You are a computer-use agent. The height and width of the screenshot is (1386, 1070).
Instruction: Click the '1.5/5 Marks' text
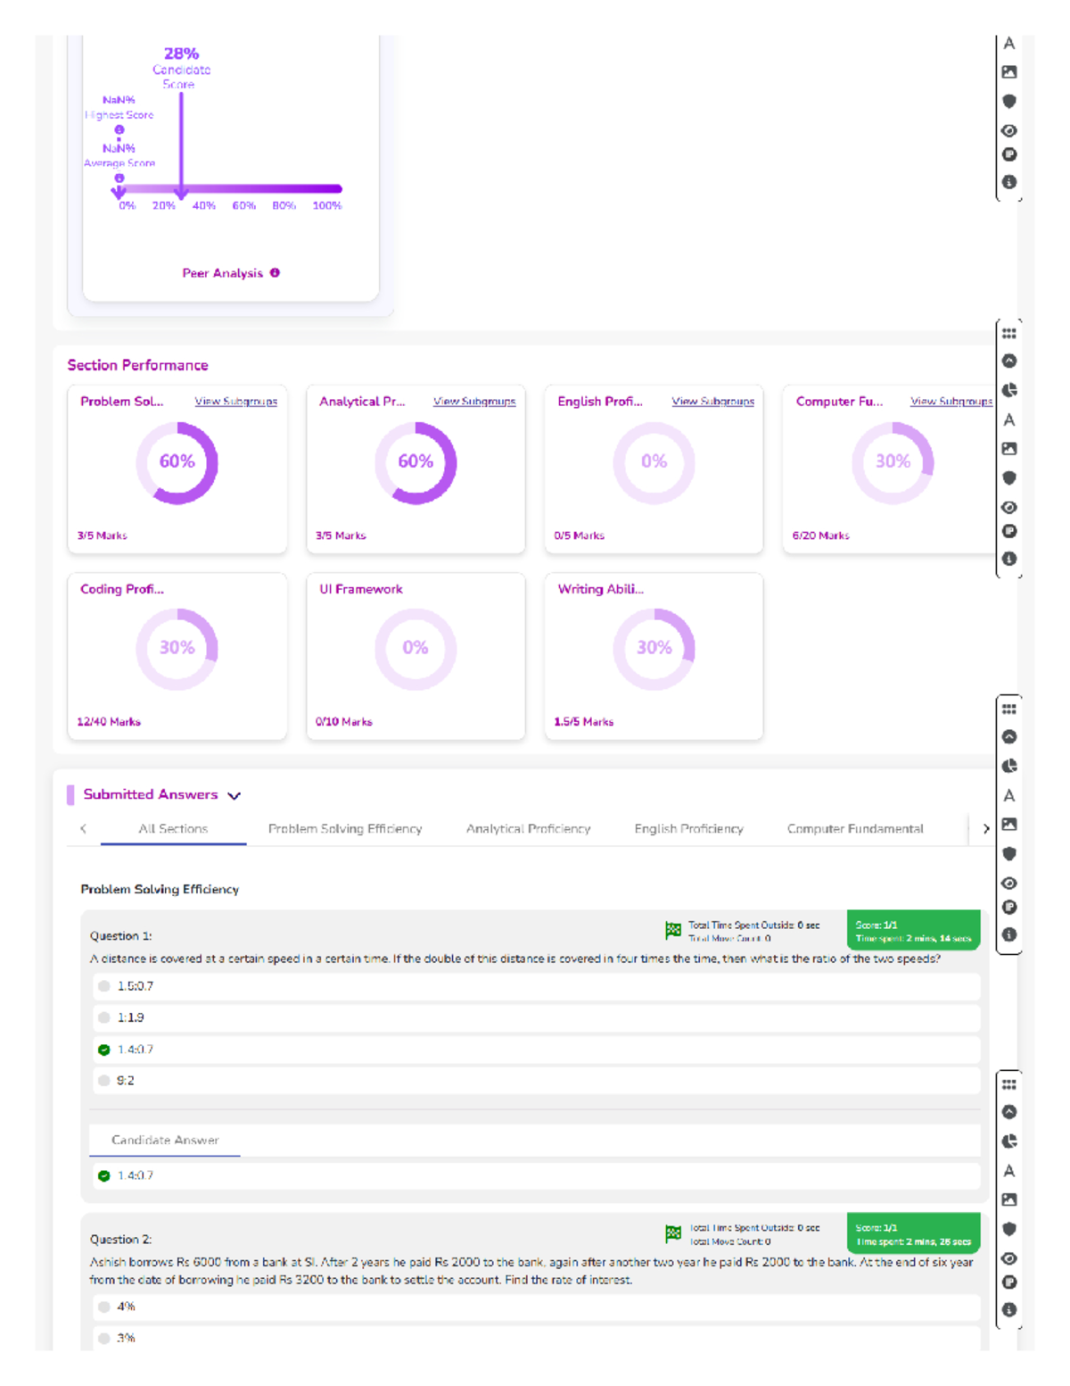click(584, 722)
